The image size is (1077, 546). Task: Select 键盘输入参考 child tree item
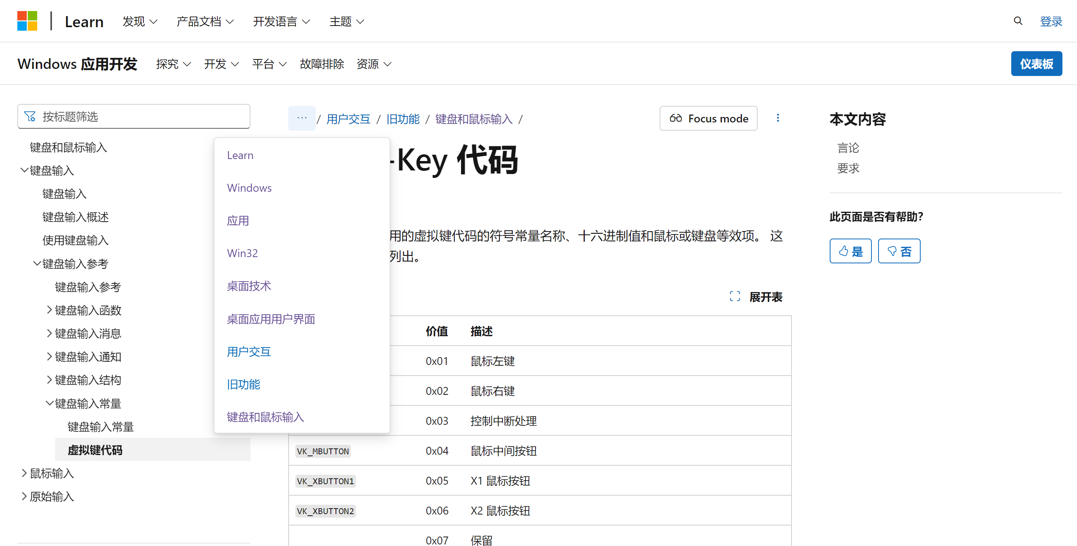(x=88, y=287)
